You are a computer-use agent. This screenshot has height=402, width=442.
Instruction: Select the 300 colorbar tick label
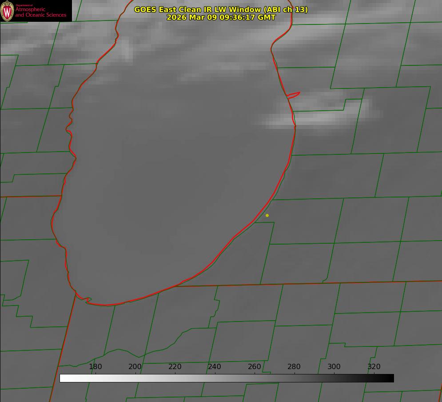pyautogui.click(x=334, y=367)
